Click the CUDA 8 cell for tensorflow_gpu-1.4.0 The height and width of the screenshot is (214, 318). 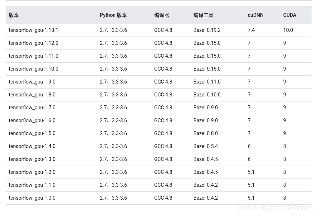(x=284, y=146)
